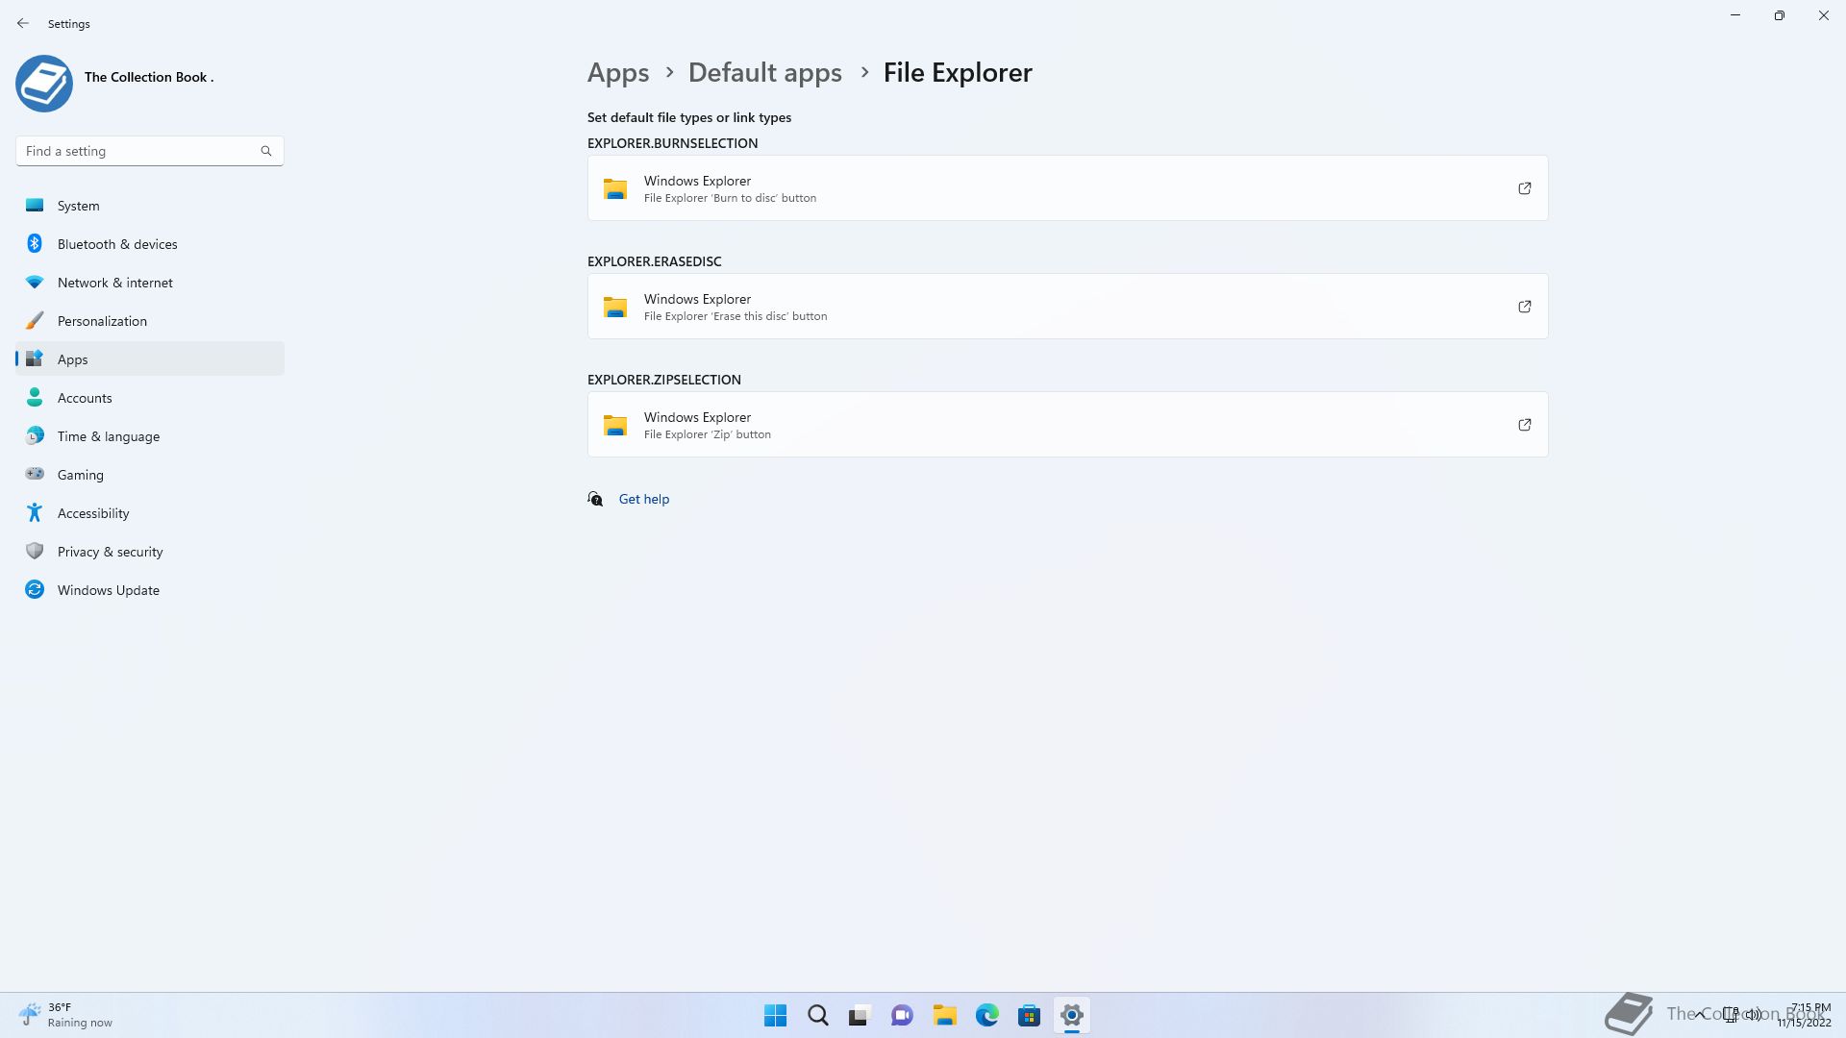
Task: Click the gamepad icon for Gaming
Action: pos(35,473)
